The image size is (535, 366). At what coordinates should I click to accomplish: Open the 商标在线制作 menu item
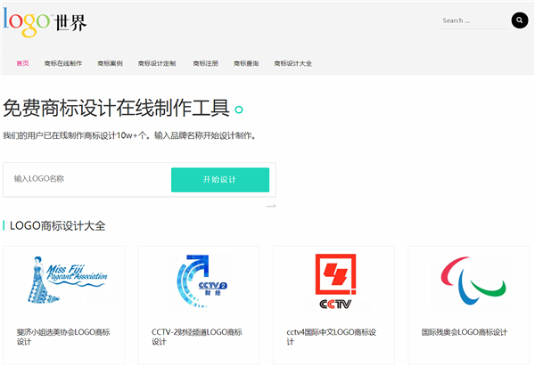pyautogui.click(x=63, y=63)
